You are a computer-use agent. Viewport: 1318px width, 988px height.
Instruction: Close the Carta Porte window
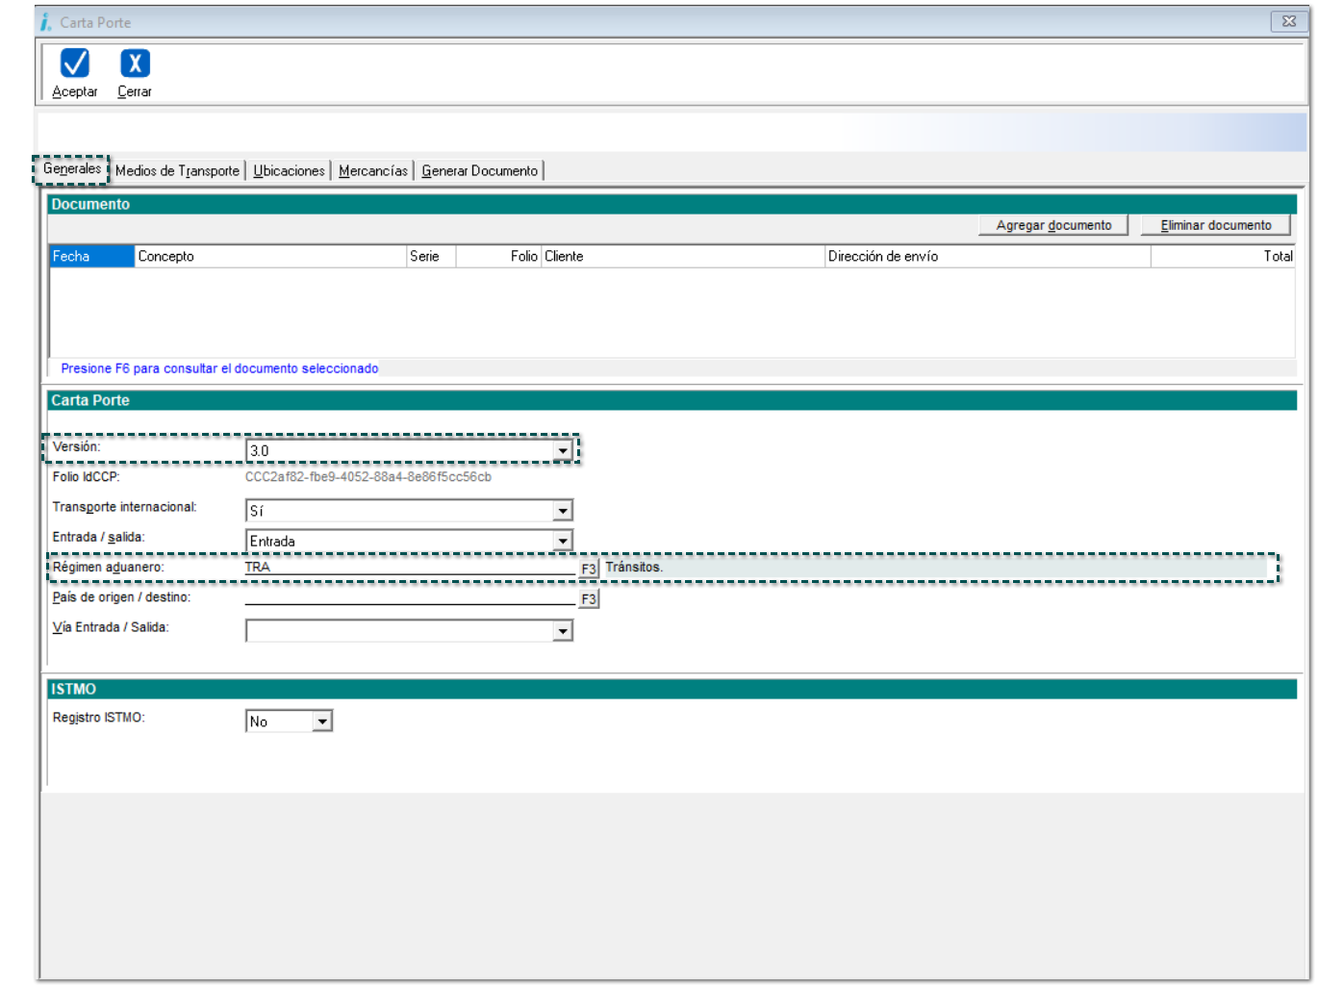pos(1288,21)
